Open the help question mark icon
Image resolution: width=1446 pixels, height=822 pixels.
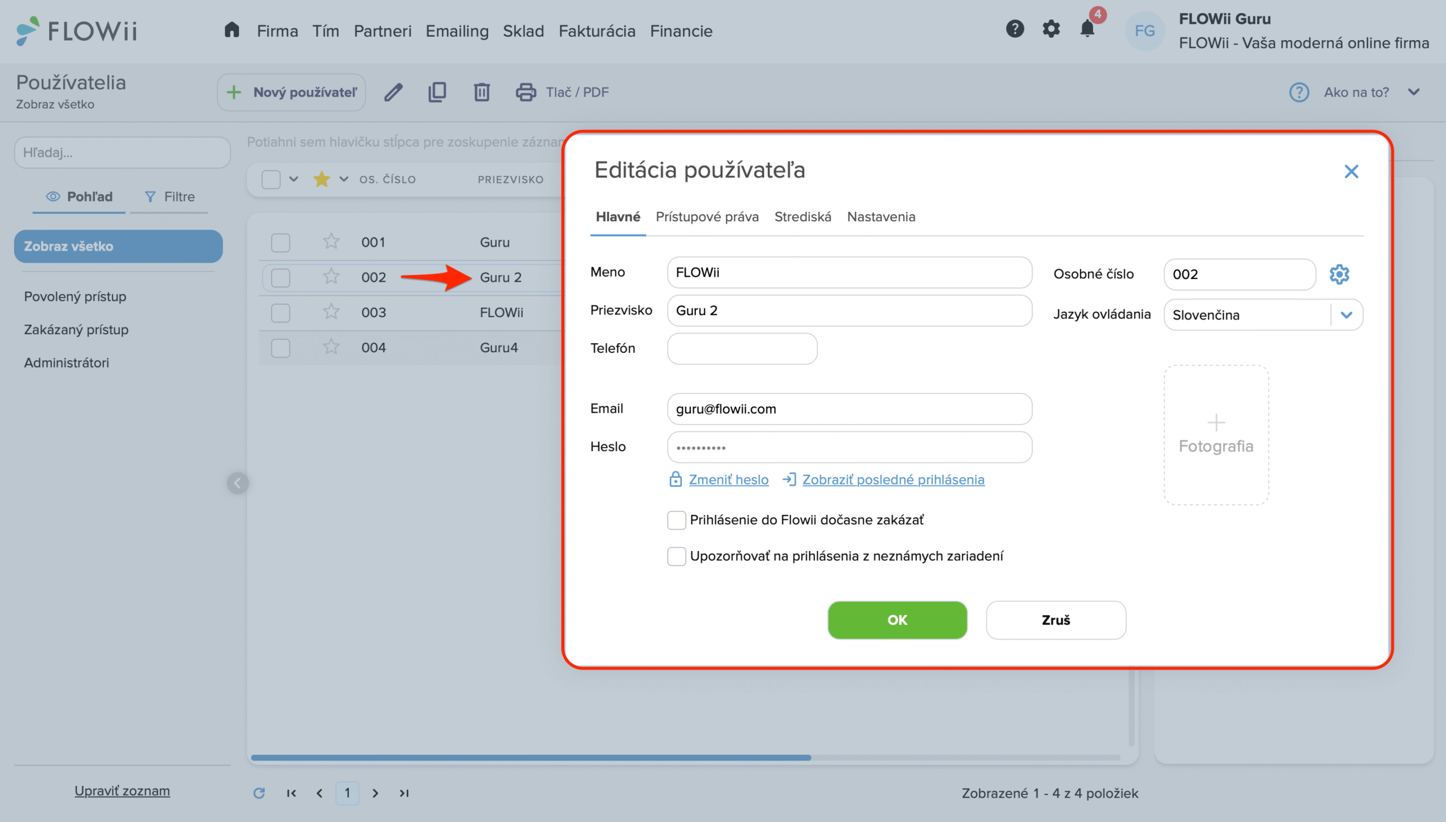(1015, 29)
